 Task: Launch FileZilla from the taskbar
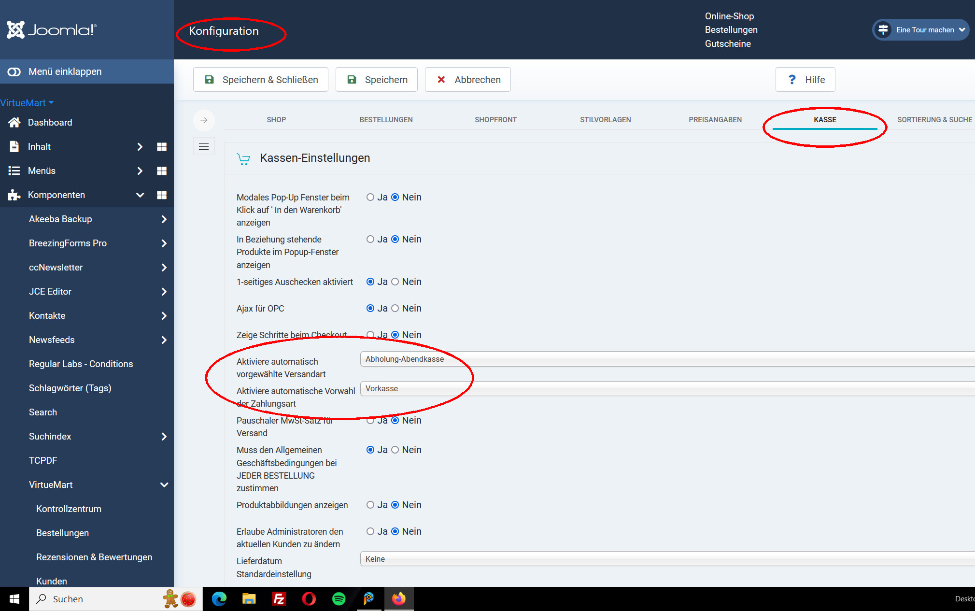coord(279,599)
